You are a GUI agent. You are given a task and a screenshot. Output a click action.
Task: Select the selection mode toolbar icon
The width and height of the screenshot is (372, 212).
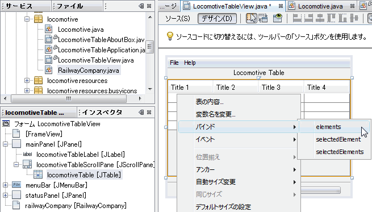tap(251, 18)
